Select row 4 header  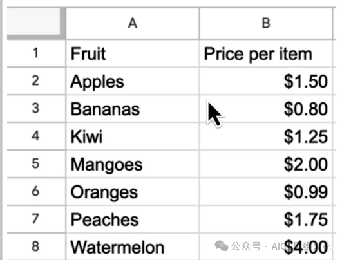click(36, 136)
